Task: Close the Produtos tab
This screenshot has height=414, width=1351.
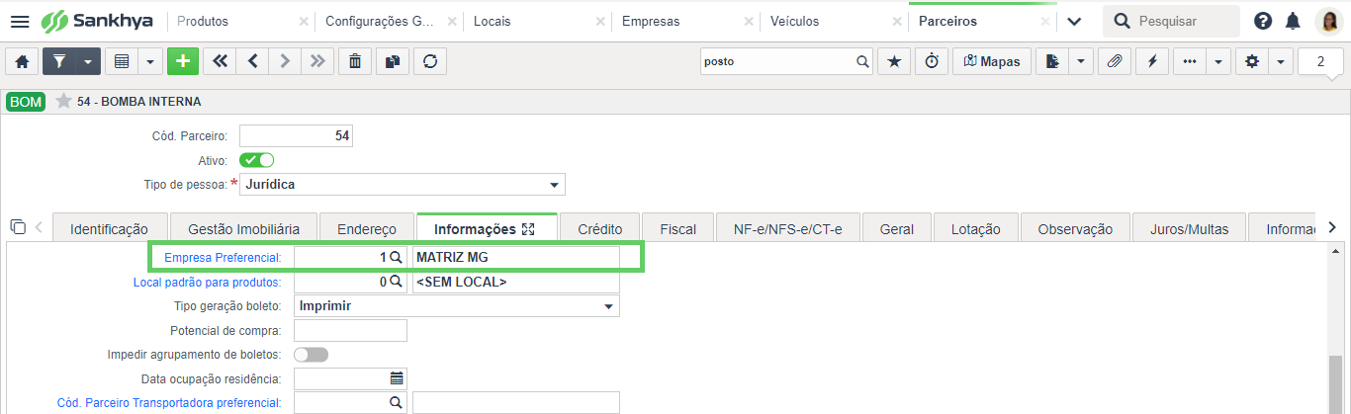Action: tap(302, 21)
